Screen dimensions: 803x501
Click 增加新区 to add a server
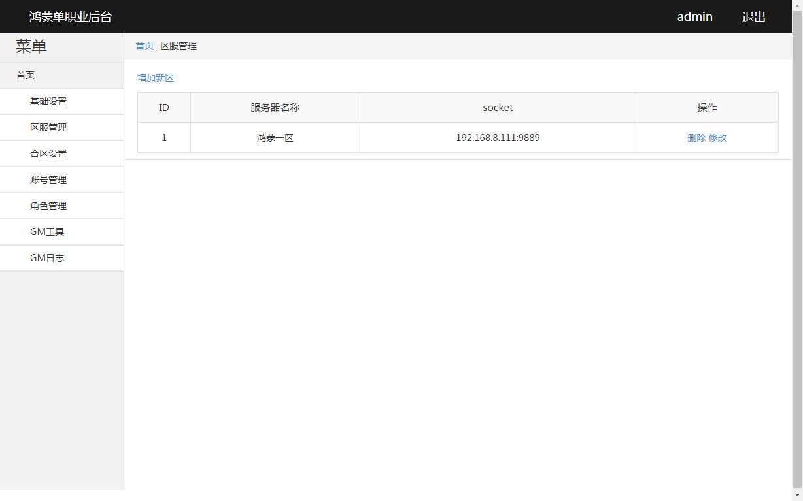coord(155,77)
